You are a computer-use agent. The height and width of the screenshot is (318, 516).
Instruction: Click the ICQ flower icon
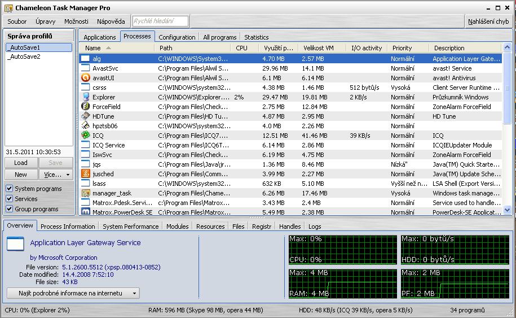[86, 136]
